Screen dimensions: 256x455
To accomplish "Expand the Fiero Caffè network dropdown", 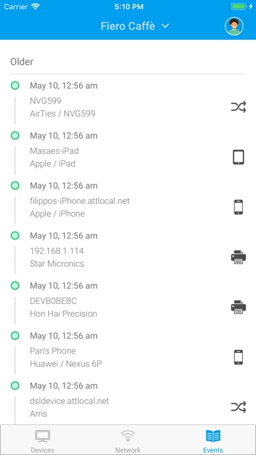I will pyautogui.click(x=135, y=26).
